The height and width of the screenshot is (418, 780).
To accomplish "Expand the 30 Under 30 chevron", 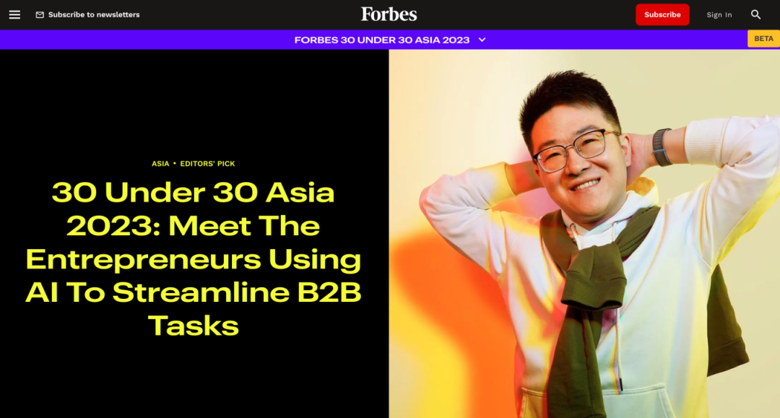I will tap(482, 40).
